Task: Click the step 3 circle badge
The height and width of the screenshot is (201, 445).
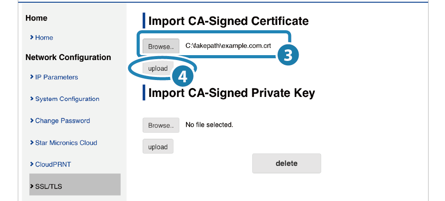Action: (x=288, y=55)
